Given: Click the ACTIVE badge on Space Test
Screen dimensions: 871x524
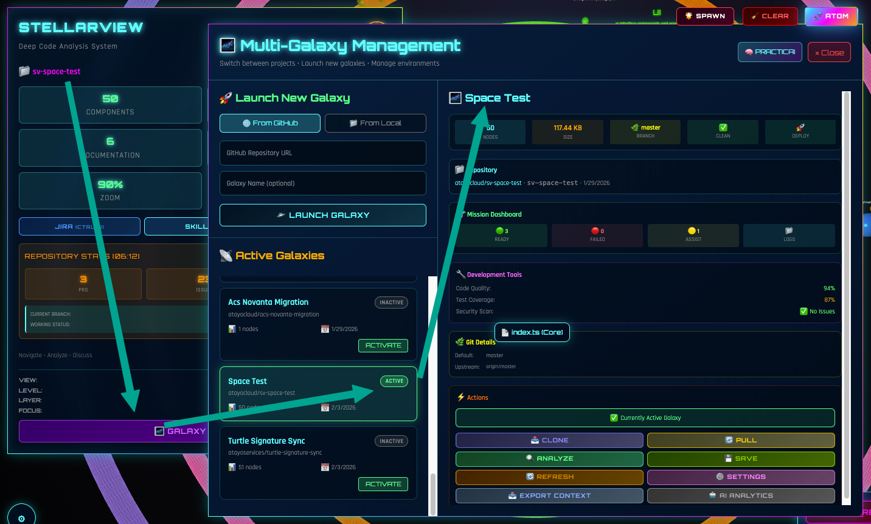Looking at the screenshot, I should tap(394, 381).
